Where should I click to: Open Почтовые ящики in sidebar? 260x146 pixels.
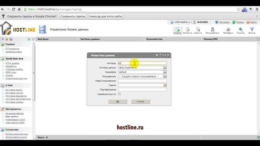14,90
